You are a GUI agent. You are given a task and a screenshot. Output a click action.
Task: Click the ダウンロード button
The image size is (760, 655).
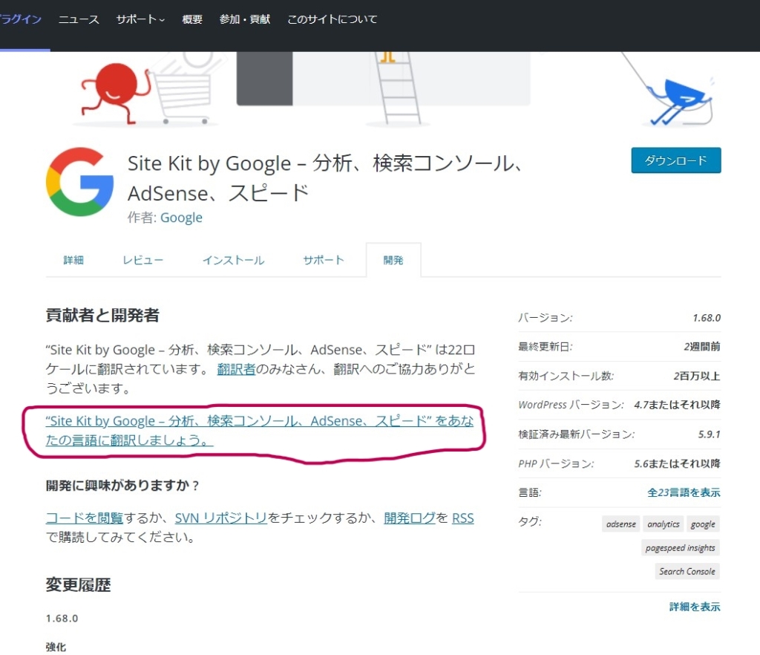tap(675, 160)
